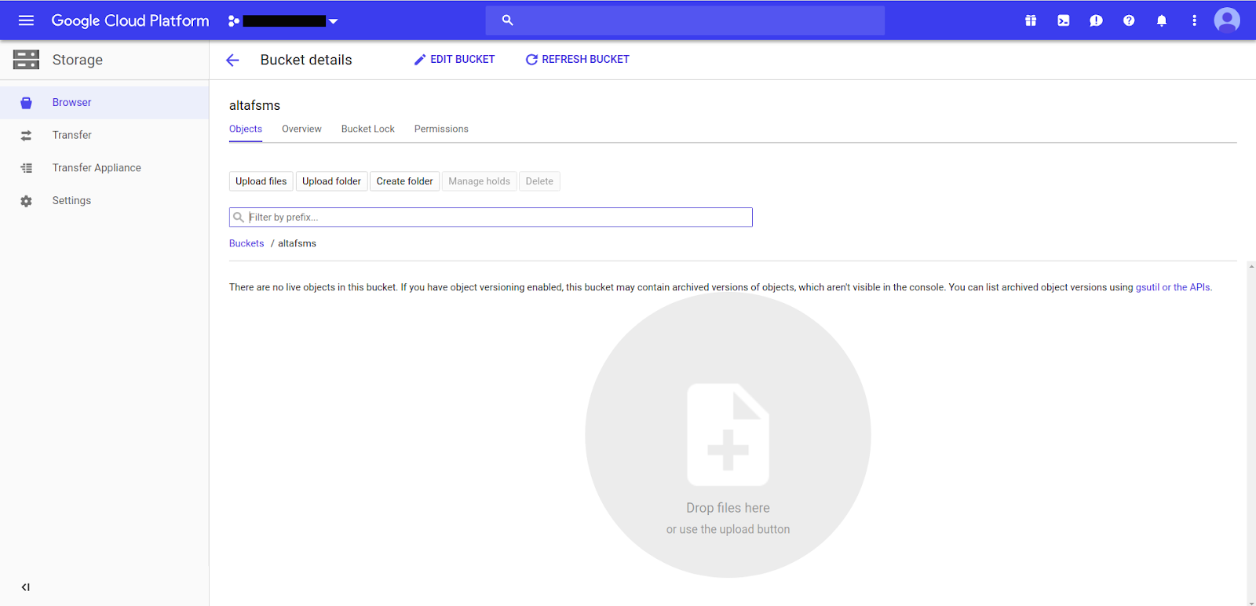Image resolution: width=1256 pixels, height=606 pixels.
Task: Click the Drop files here text
Action: pyautogui.click(x=728, y=508)
